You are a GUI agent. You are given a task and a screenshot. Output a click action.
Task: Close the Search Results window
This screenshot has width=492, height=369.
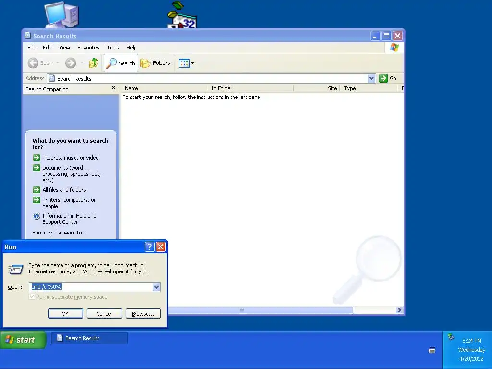point(397,36)
